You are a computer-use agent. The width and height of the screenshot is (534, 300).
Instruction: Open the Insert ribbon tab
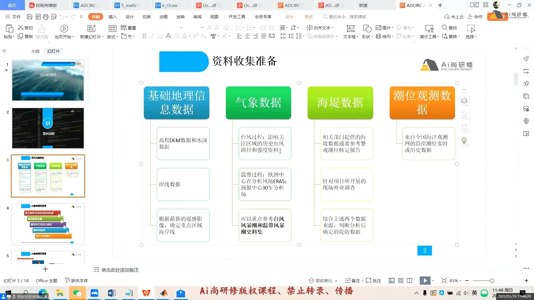pyautogui.click(x=112, y=17)
